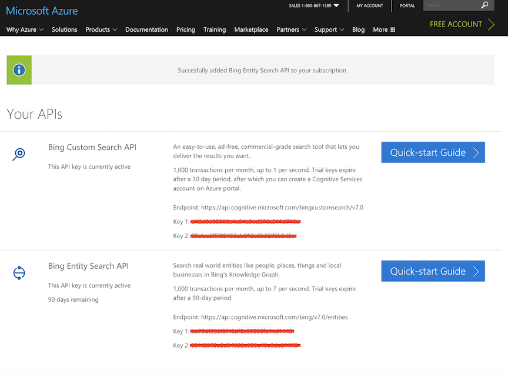
Task: Open Quick-start Guide for Bing Entity Search
Action: click(x=433, y=271)
